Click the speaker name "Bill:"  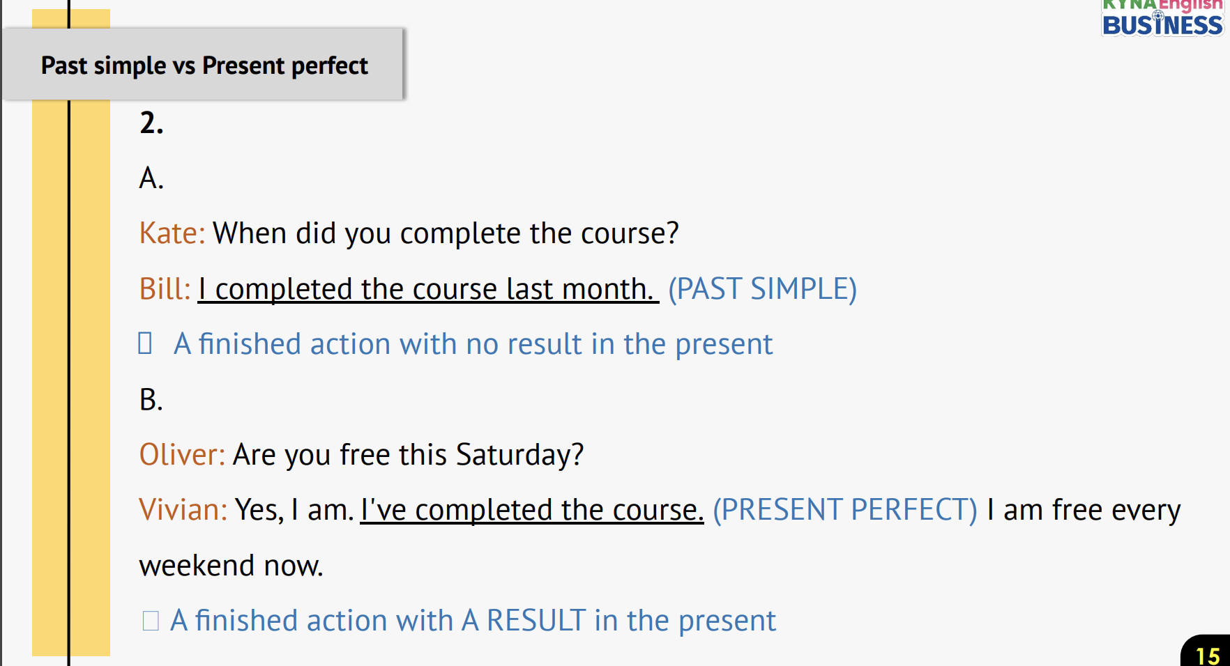click(165, 289)
